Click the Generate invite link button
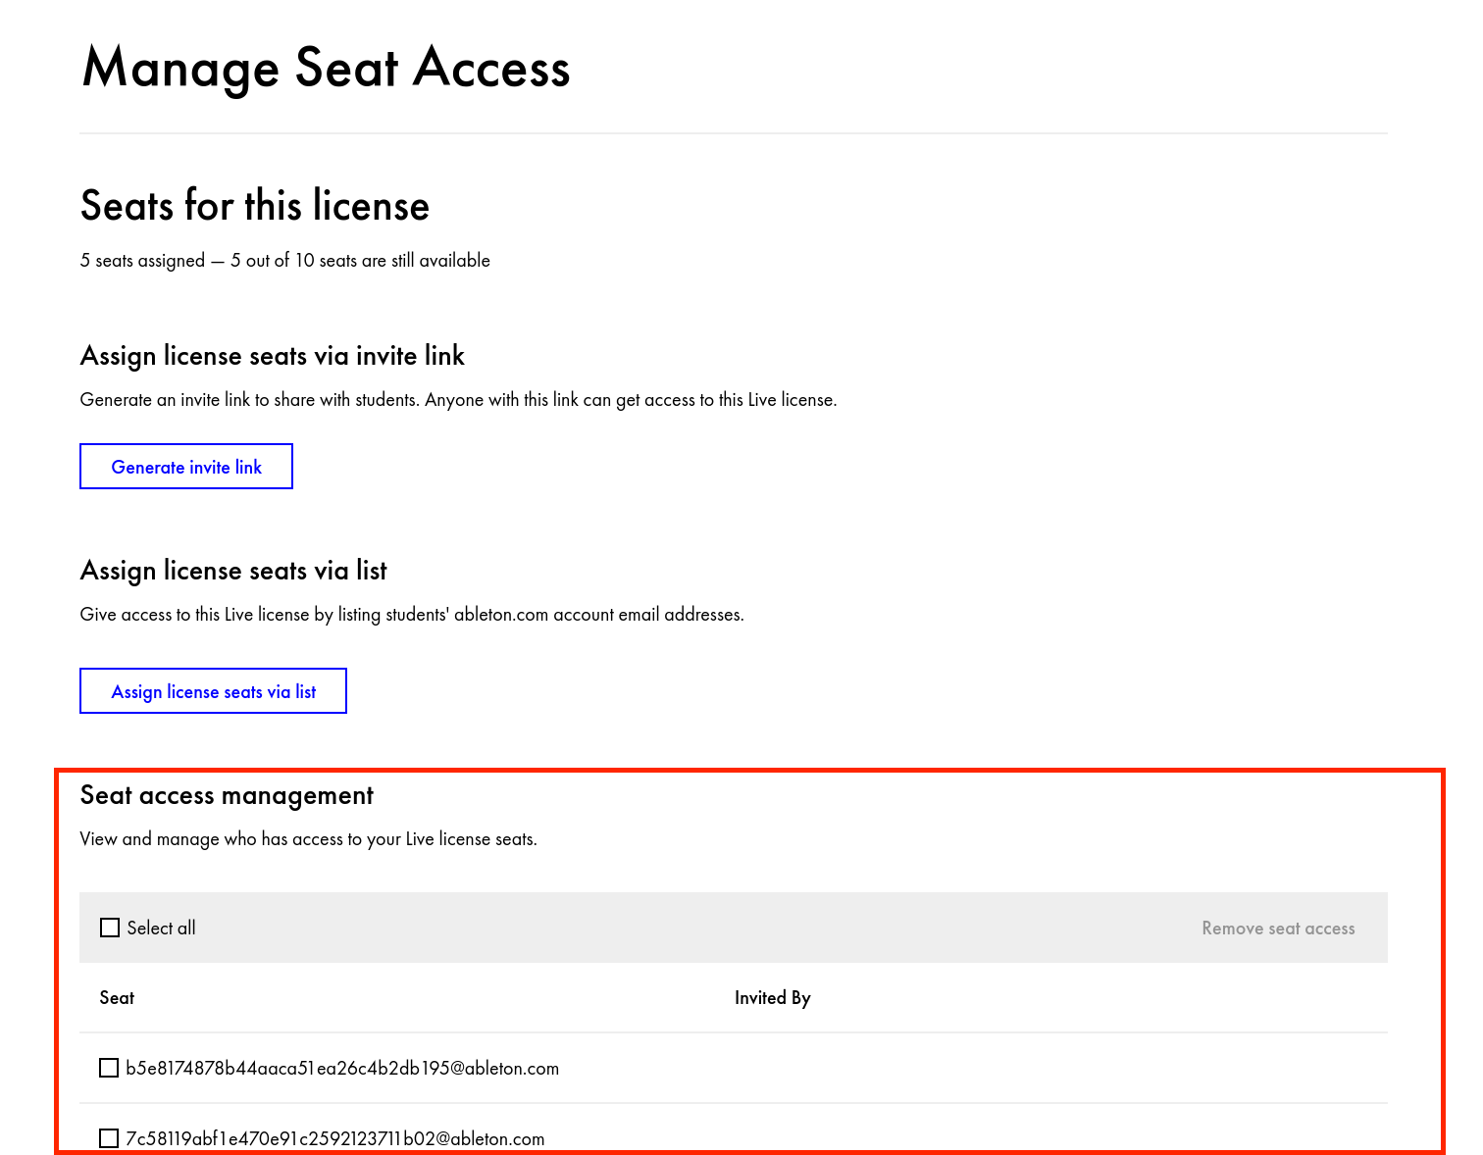1483x1155 pixels. point(186,467)
